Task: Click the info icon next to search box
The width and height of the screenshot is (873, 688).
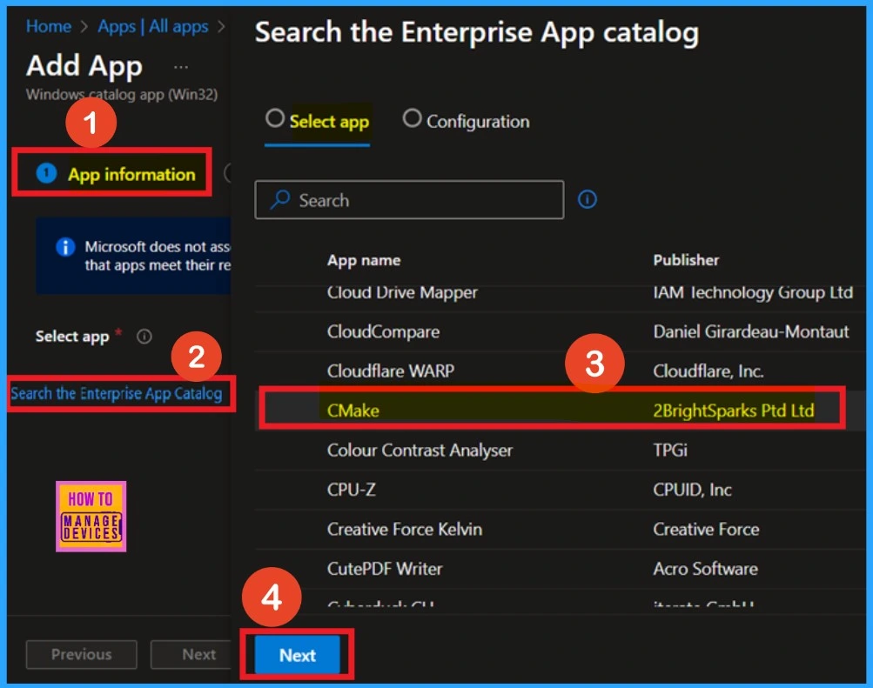Action: [x=587, y=199]
